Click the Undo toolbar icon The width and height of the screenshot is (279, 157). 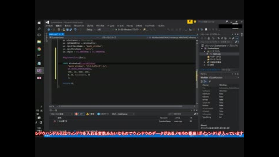click(x=76, y=30)
